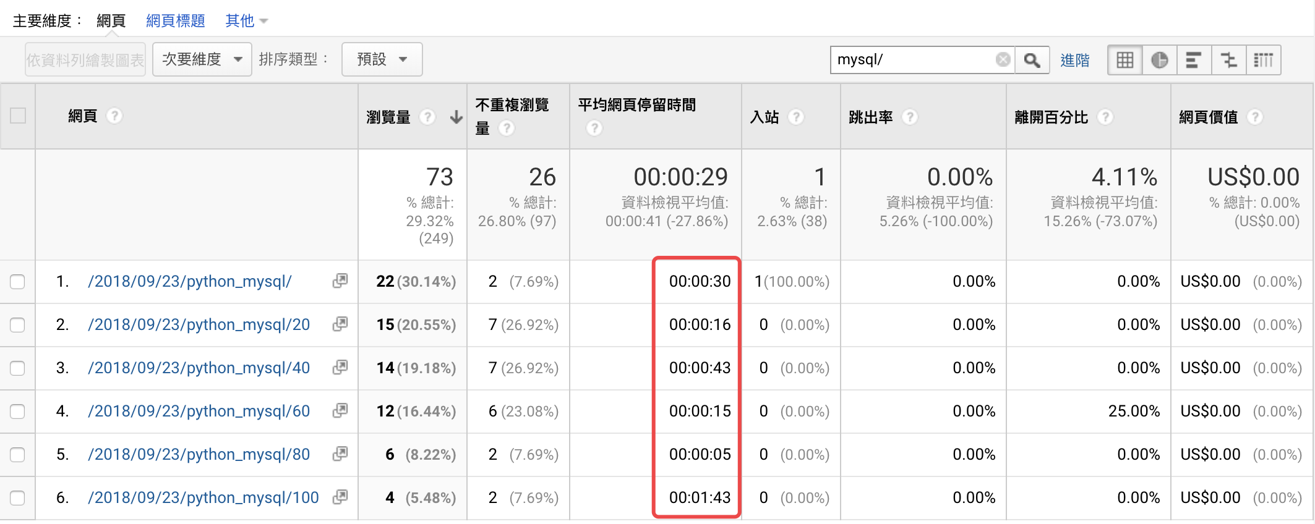
Task: Click the 4.11% total exit rate
Action: pos(1124,177)
